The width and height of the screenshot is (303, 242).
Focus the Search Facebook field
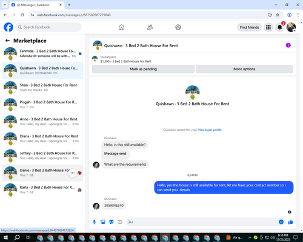click(48, 27)
